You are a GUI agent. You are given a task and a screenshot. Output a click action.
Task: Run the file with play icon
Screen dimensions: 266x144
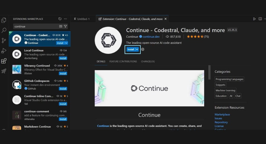pyautogui.click(x=254, y=19)
